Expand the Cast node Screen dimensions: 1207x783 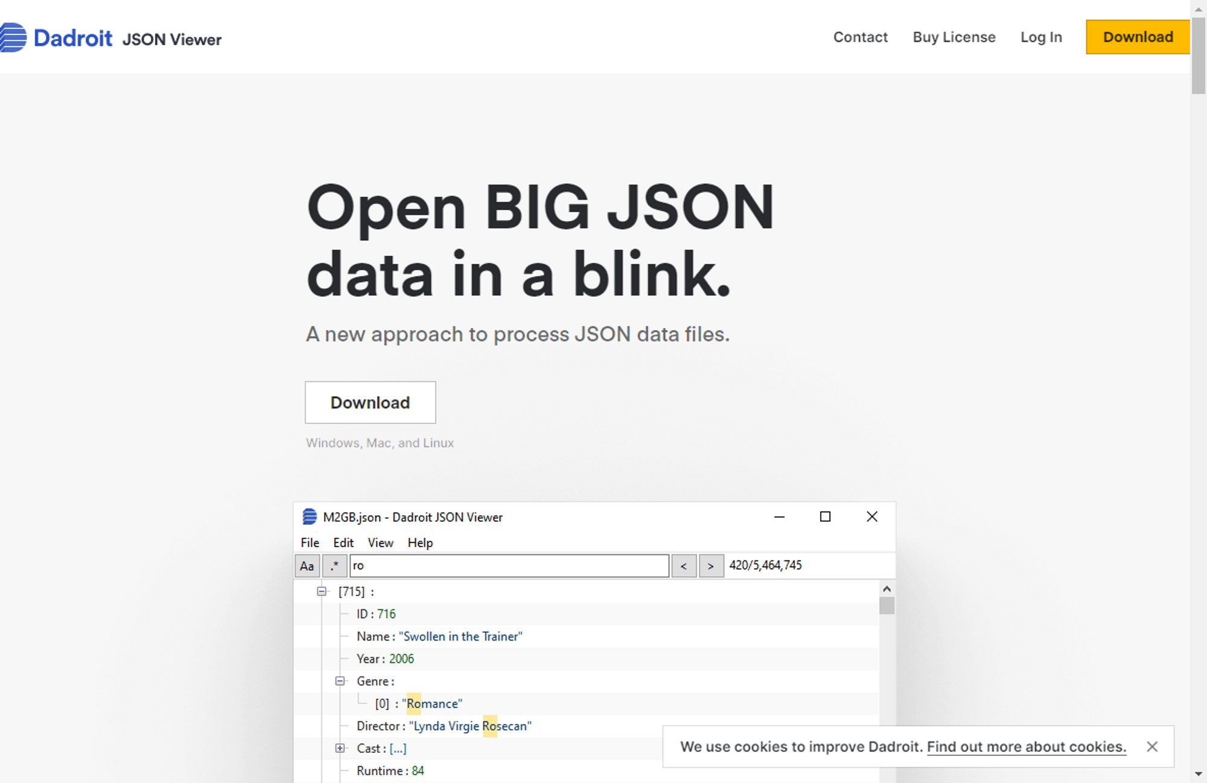tap(340, 749)
